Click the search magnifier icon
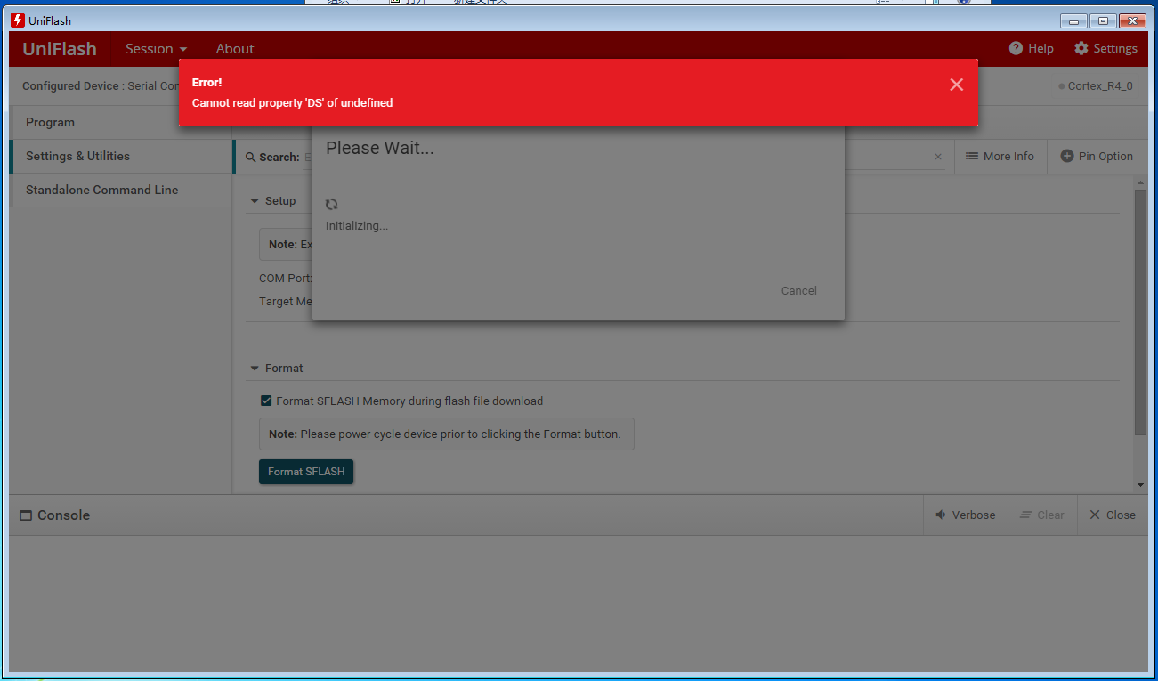 pyautogui.click(x=251, y=158)
